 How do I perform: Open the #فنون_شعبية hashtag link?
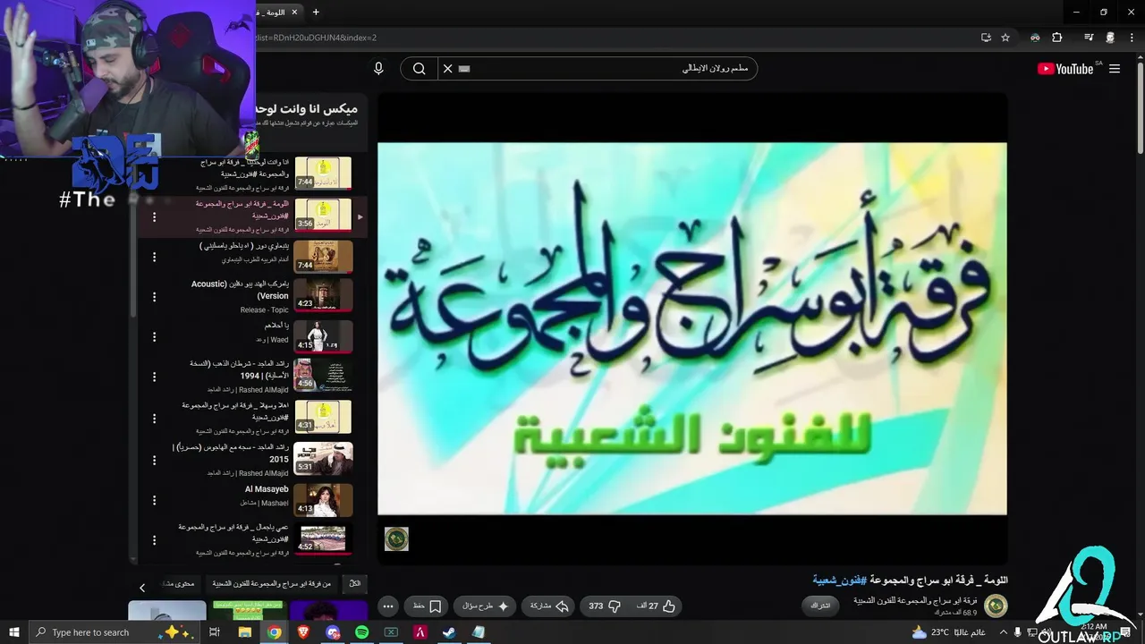(841, 580)
